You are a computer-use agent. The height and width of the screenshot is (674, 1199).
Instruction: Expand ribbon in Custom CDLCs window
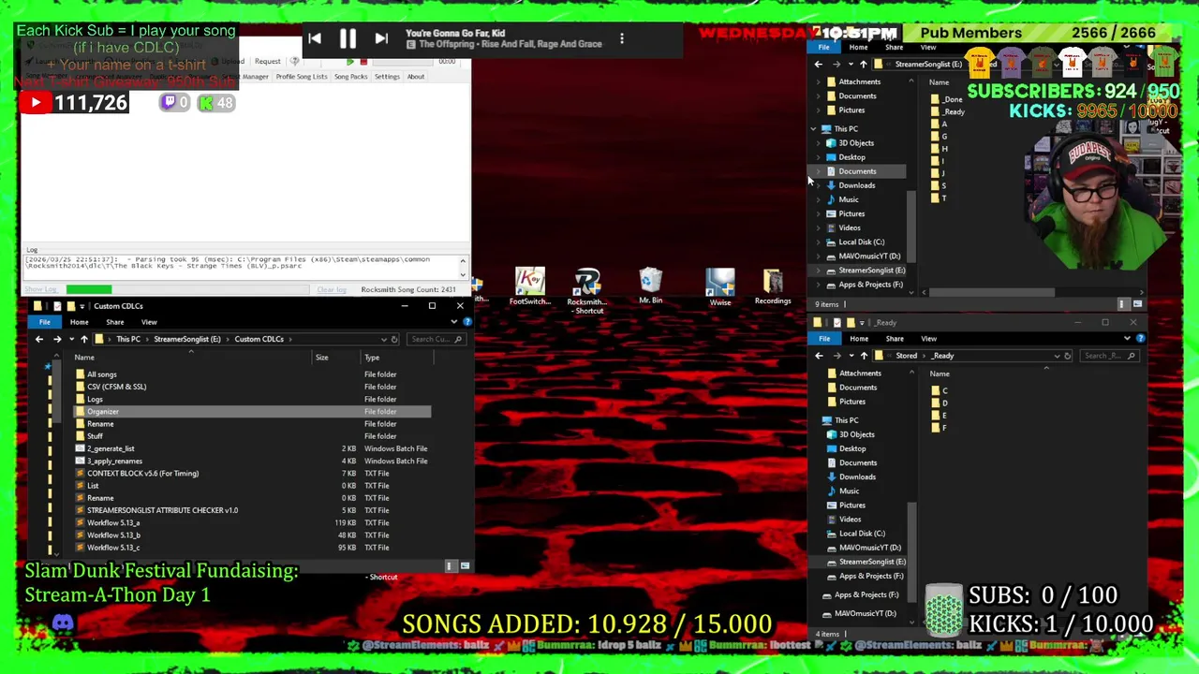click(454, 322)
